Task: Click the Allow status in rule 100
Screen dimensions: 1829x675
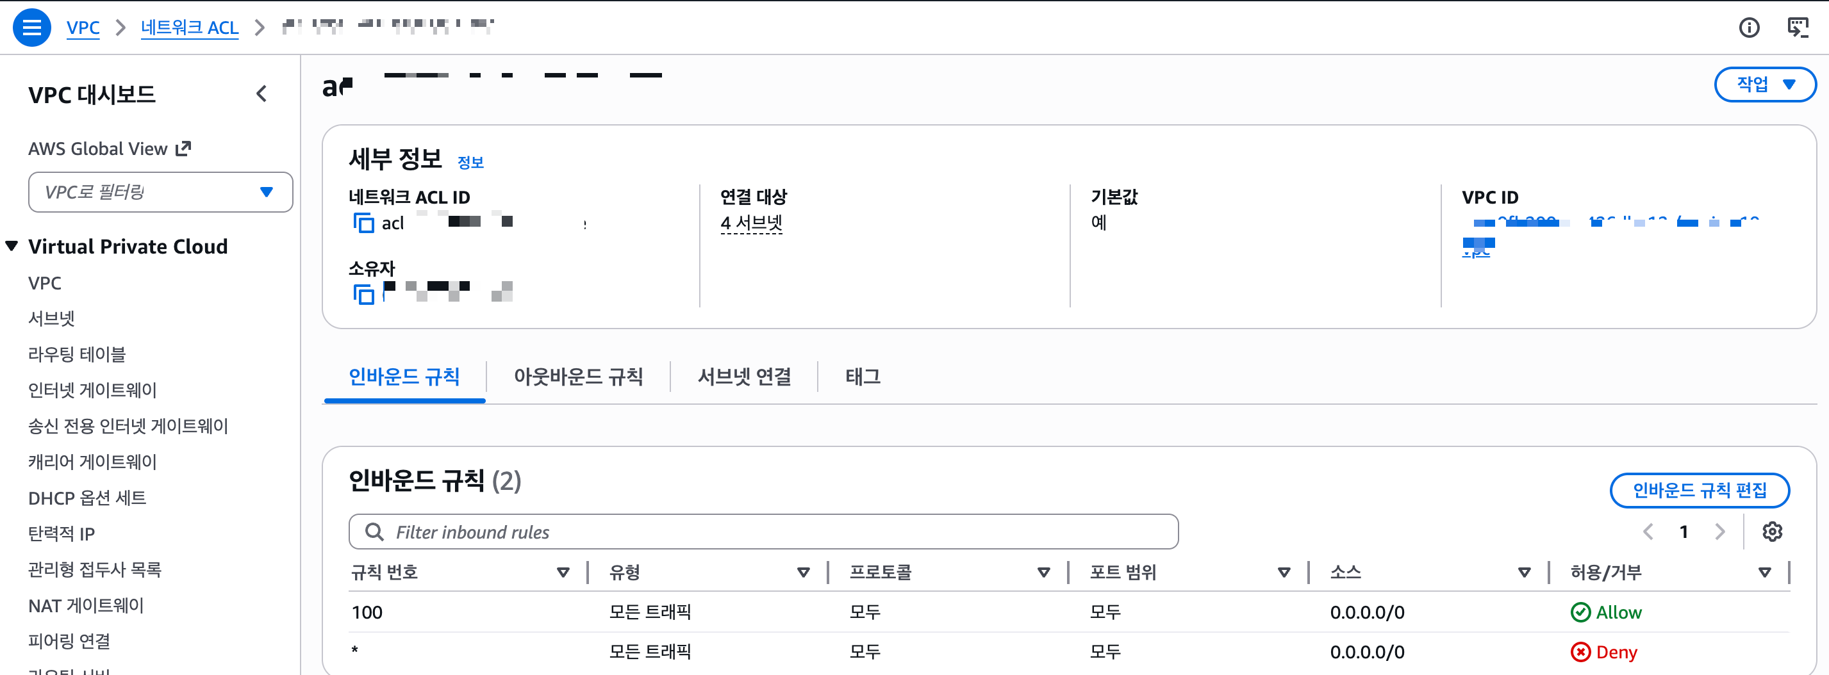Action: click(1606, 612)
